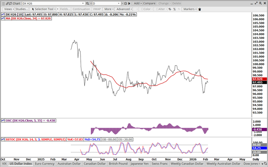Open the Australian Dollar tab
Image resolution: width=268 pixels, height=167 pixels.
[x=69, y=164]
